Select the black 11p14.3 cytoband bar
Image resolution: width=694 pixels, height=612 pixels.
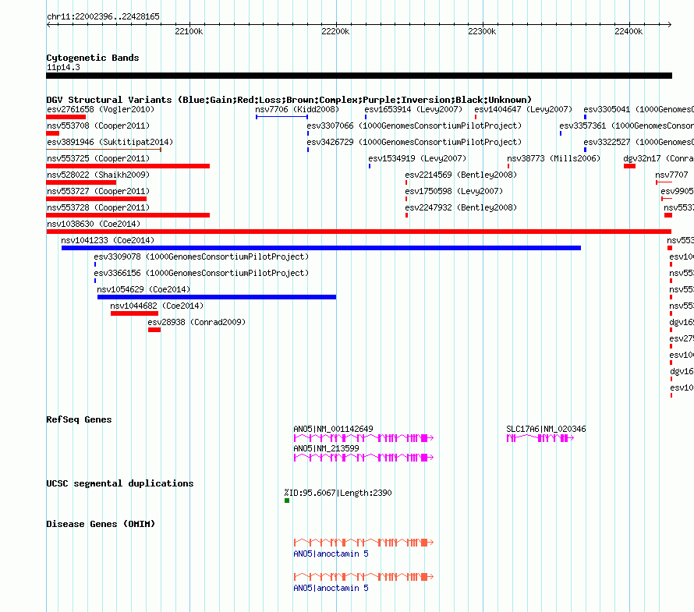point(359,76)
